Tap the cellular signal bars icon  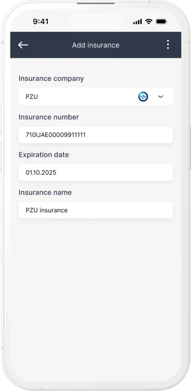[x=137, y=22]
